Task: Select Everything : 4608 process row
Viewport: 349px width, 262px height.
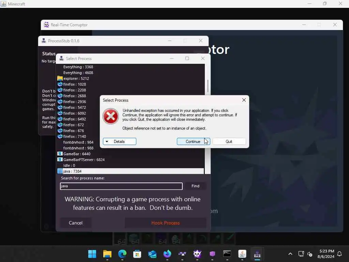Action: pyautogui.click(x=131, y=73)
